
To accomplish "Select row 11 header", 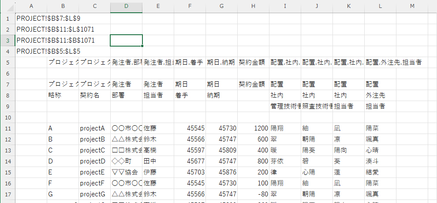I will [7, 128].
